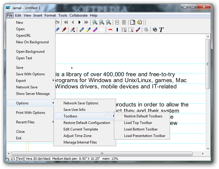Select the Text tool T icon
219x169 pixels.
click(161, 30)
